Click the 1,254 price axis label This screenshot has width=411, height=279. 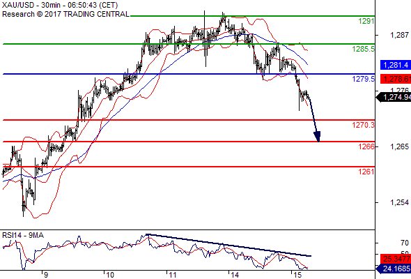click(x=399, y=202)
